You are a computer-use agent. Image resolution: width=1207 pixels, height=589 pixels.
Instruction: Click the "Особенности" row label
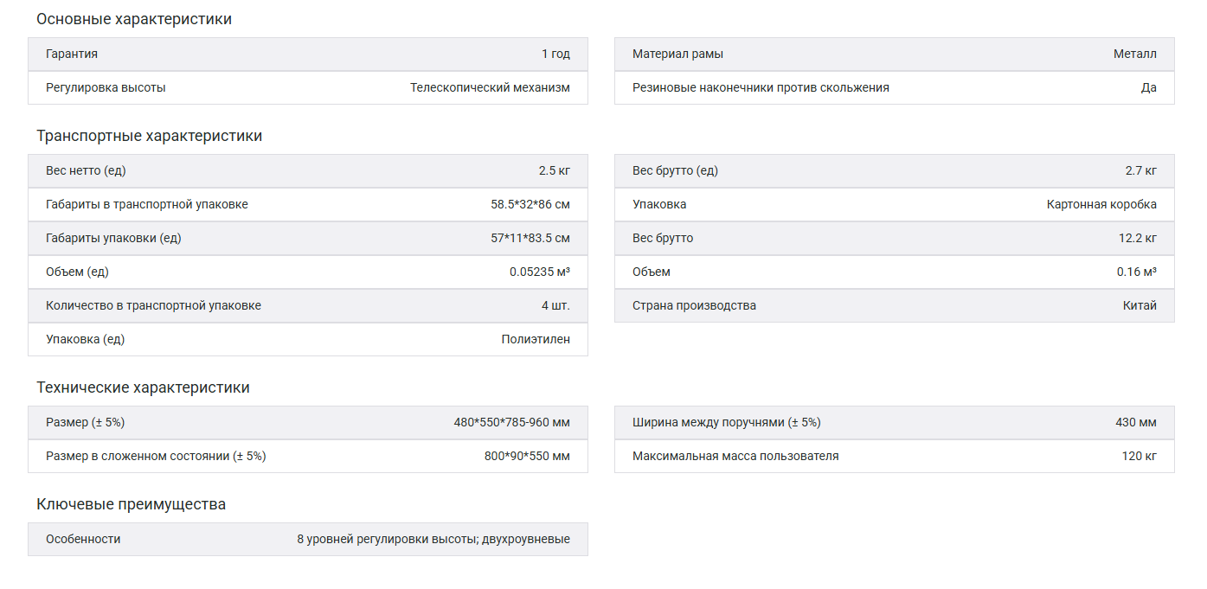click(83, 539)
